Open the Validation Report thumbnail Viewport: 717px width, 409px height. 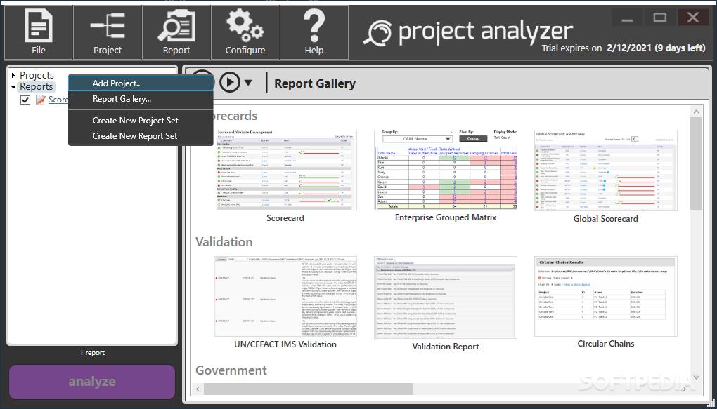pos(446,297)
